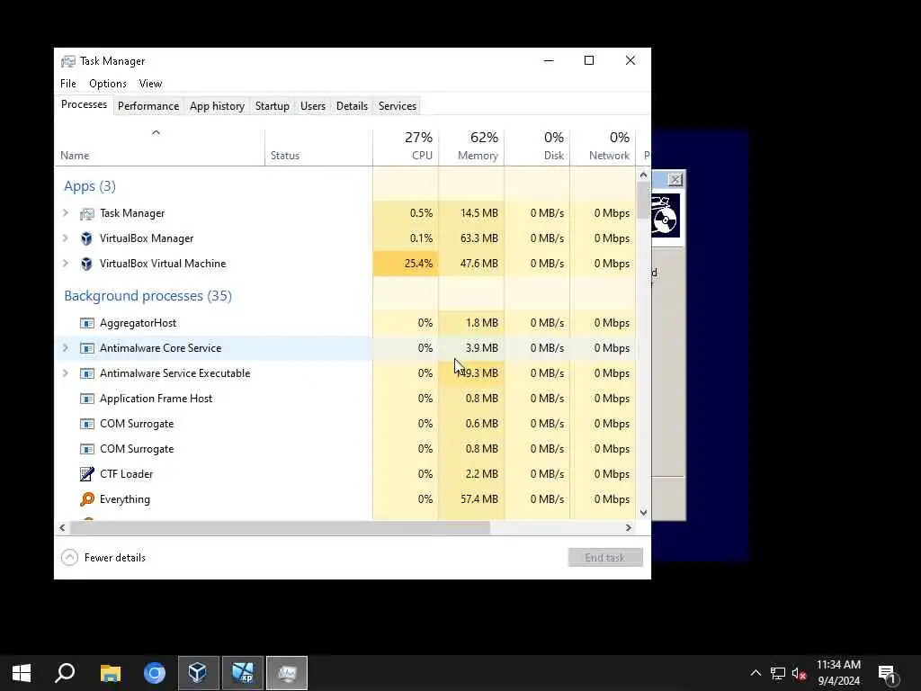The width and height of the screenshot is (921, 691).
Task: Sort by the CPU column header
Action: click(x=406, y=147)
